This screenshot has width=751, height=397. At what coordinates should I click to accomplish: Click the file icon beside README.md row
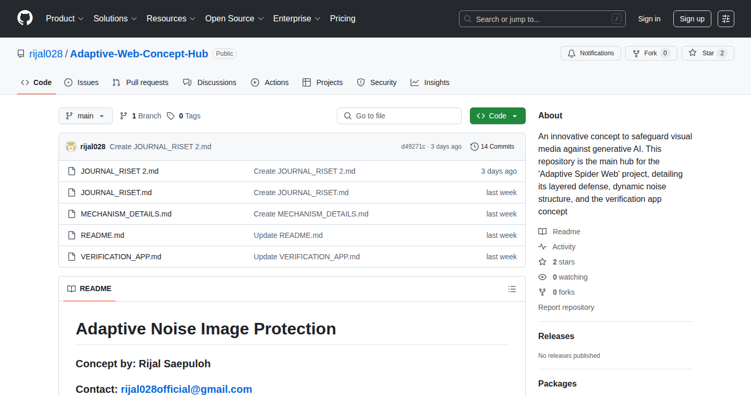click(x=71, y=235)
